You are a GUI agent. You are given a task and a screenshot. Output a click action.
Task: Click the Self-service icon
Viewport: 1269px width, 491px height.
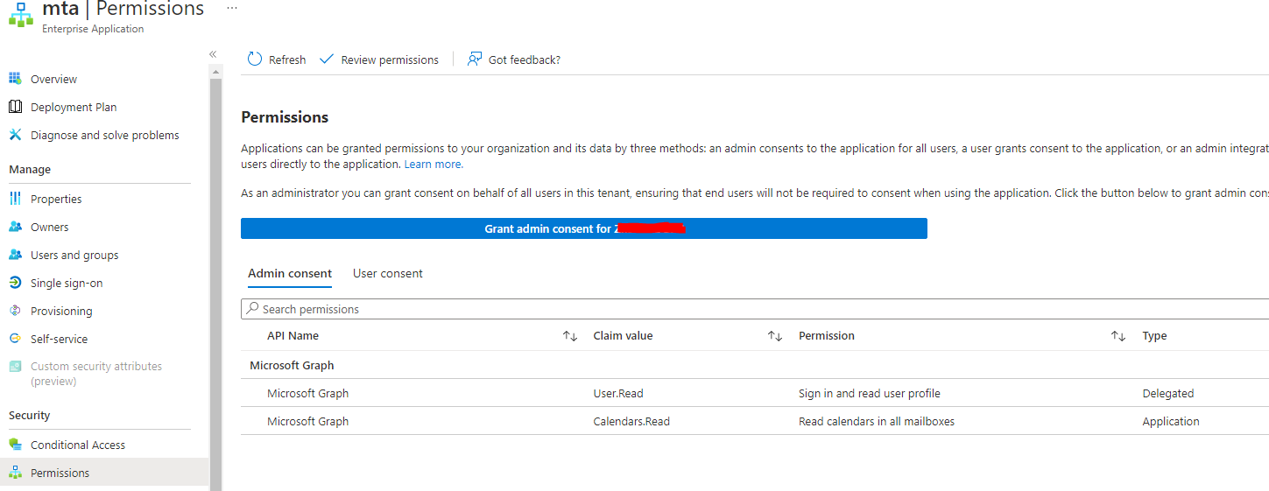[15, 339]
